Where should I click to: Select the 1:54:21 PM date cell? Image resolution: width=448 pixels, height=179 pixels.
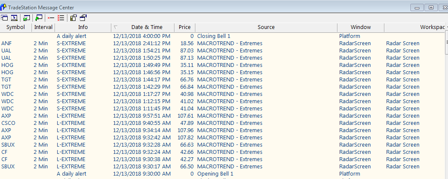pos(142,51)
